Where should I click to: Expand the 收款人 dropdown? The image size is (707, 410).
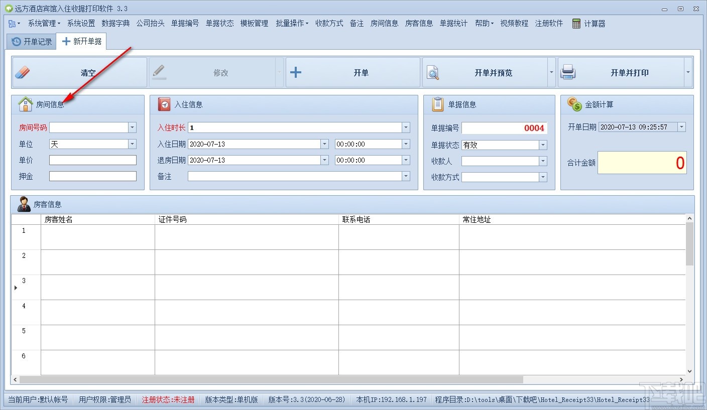coord(543,161)
